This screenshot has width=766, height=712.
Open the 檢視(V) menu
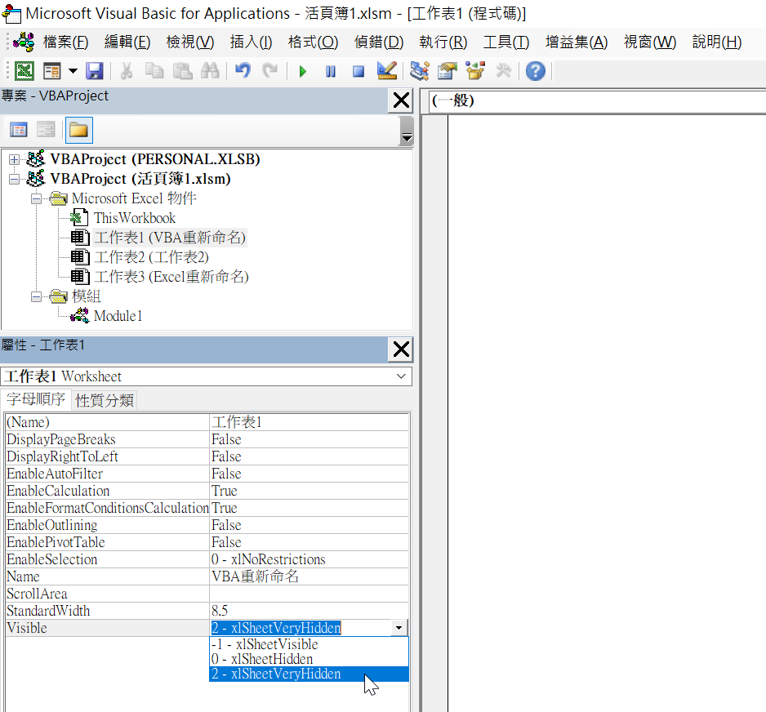pyautogui.click(x=190, y=42)
